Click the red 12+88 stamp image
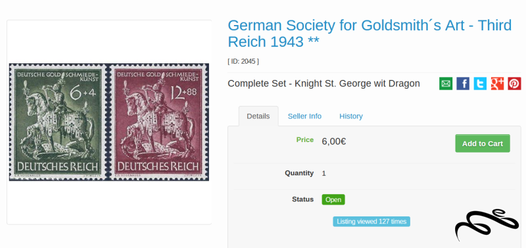526x248 pixels. [x=159, y=122]
